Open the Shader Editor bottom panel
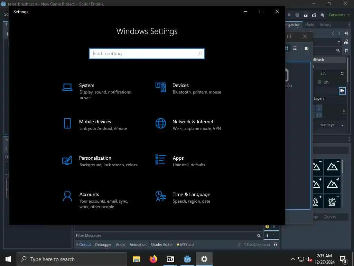Screen dimensions: 354x266 162,245
